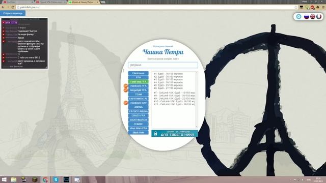Select the green FastFeed FFA mode
Viewport: 326px width, 183px height.
[138, 82]
